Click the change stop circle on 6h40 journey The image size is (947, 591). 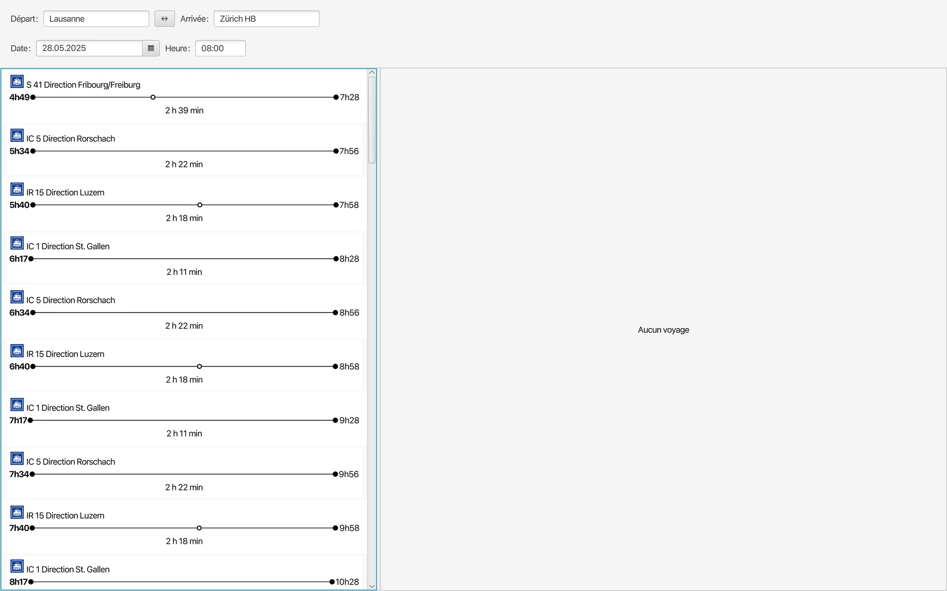point(199,367)
